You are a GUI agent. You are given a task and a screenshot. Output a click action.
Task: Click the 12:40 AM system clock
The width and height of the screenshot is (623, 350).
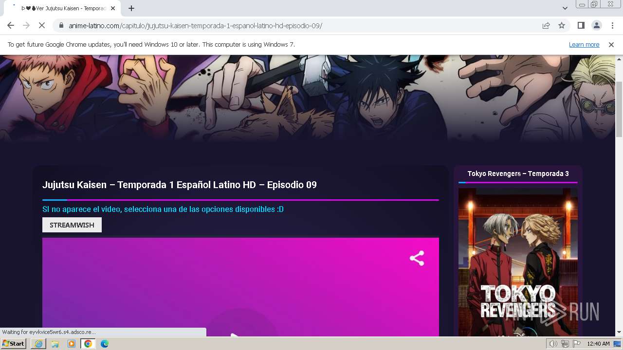coord(599,344)
